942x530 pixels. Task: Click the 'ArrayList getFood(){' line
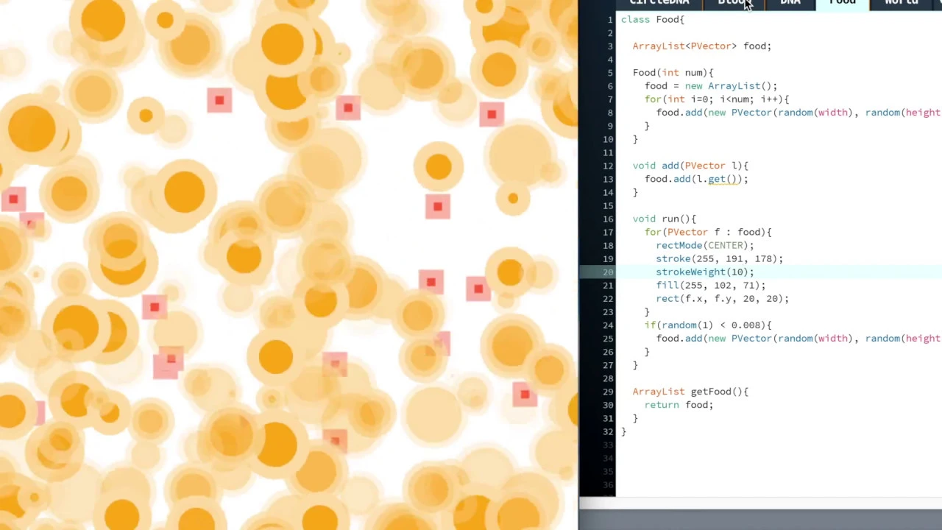click(x=690, y=391)
